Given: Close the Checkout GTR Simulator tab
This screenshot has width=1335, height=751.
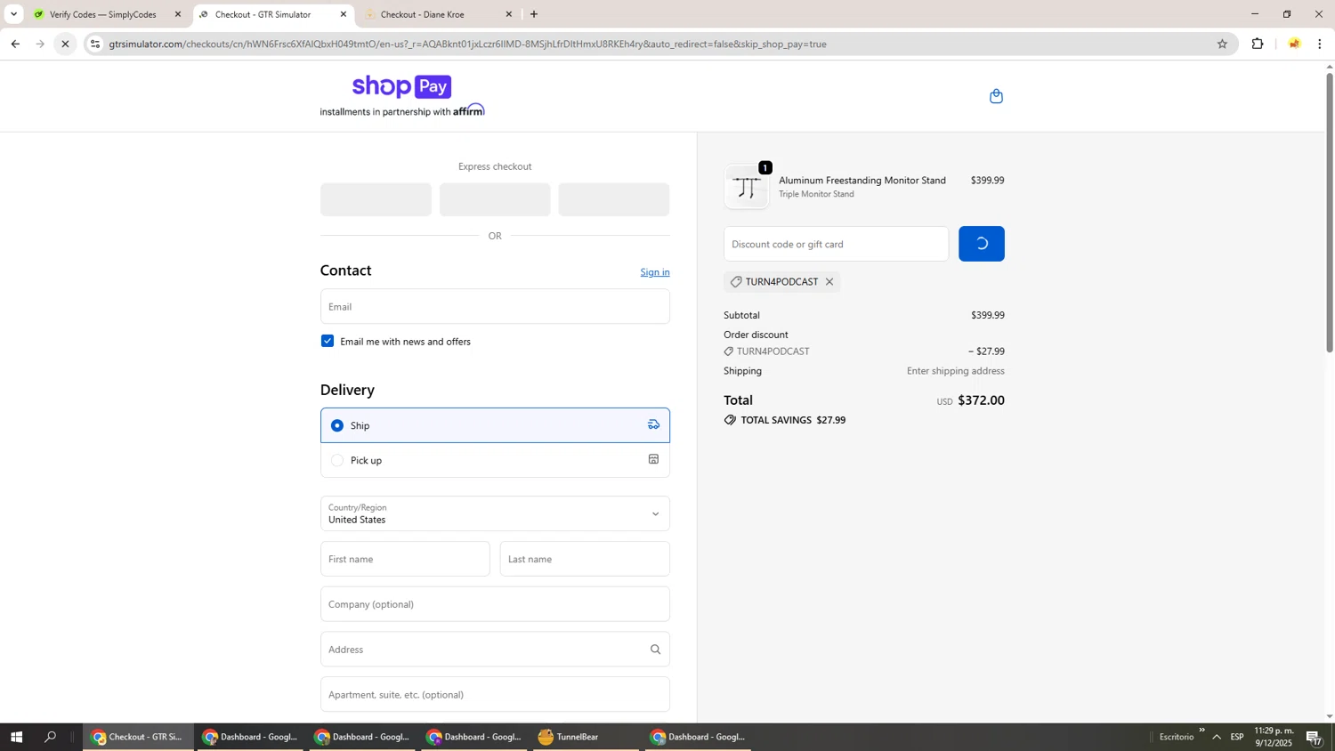Looking at the screenshot, I should coord(344,14).
